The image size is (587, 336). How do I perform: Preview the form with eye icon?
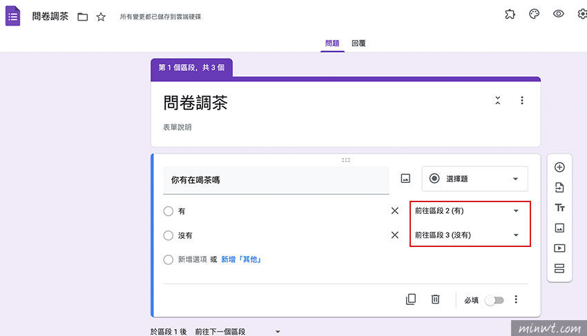pos(559,14)
